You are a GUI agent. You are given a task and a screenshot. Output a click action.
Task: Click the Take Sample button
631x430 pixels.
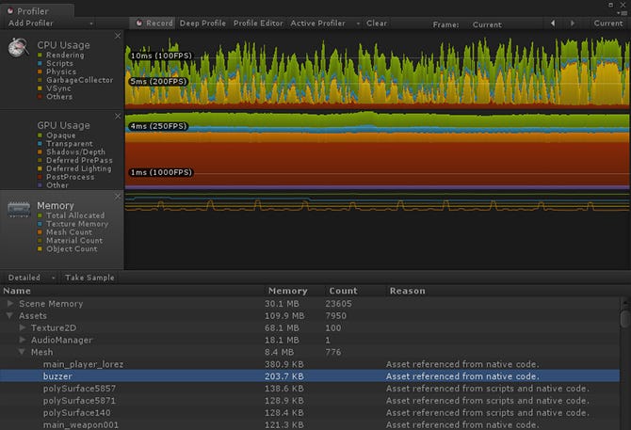[89, 278]
